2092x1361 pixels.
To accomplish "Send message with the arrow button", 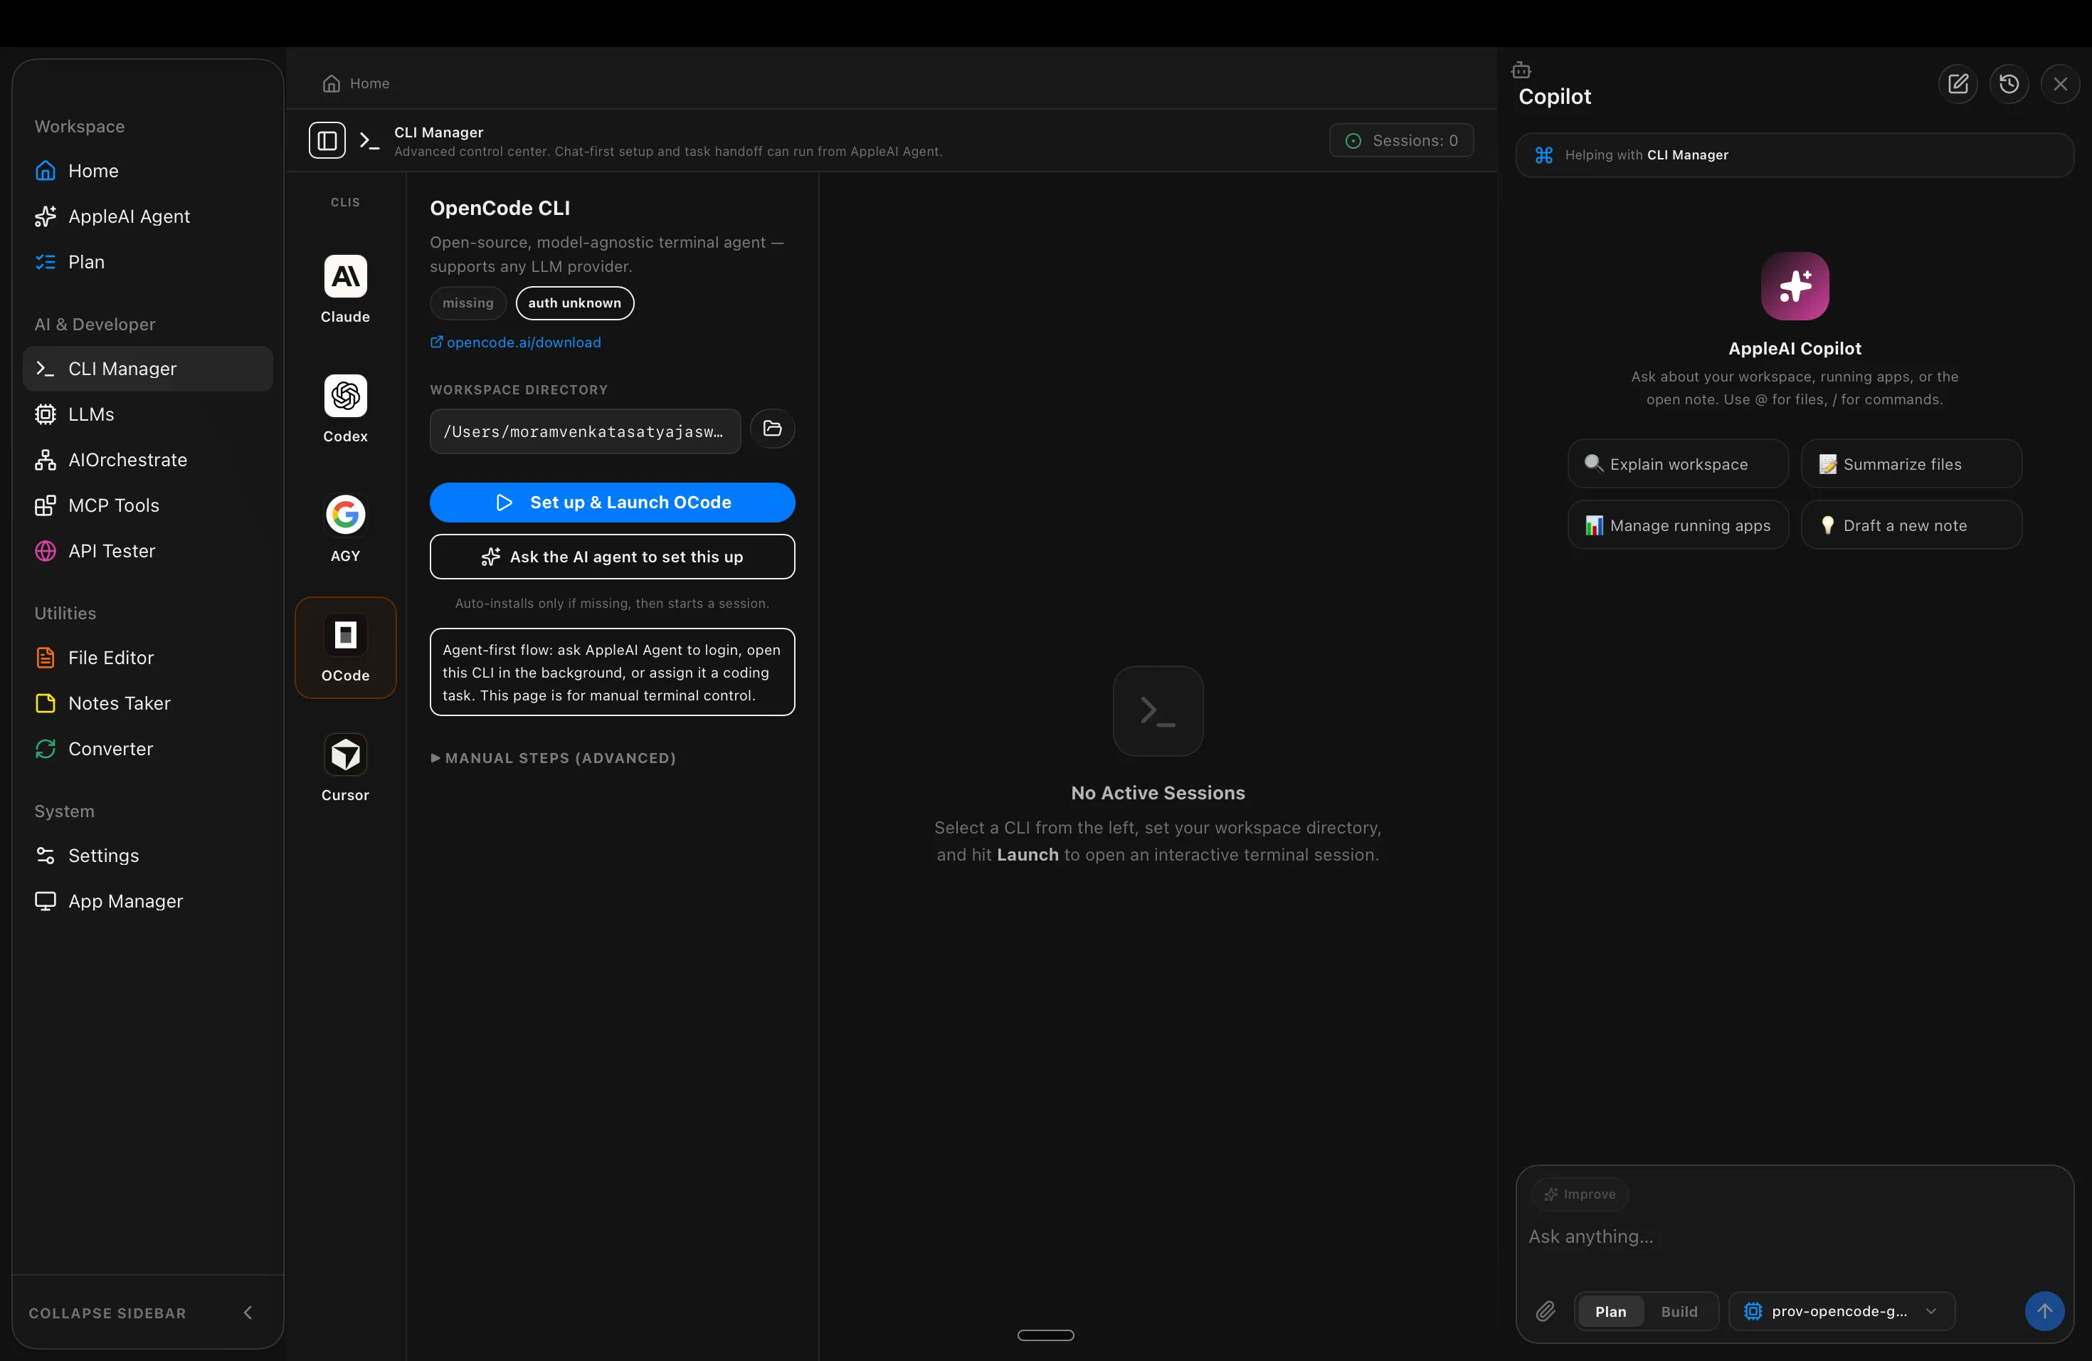I will tap(2044, 1312).
